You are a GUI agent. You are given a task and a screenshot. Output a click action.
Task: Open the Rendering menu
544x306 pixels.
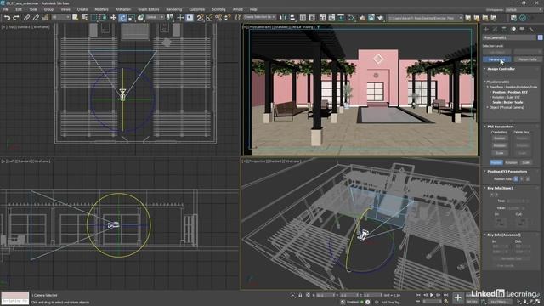coord(174,9)
